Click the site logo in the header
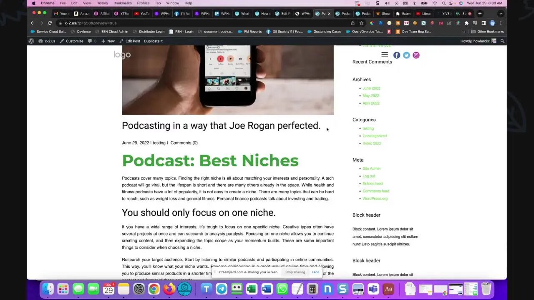 click(122, 55)
